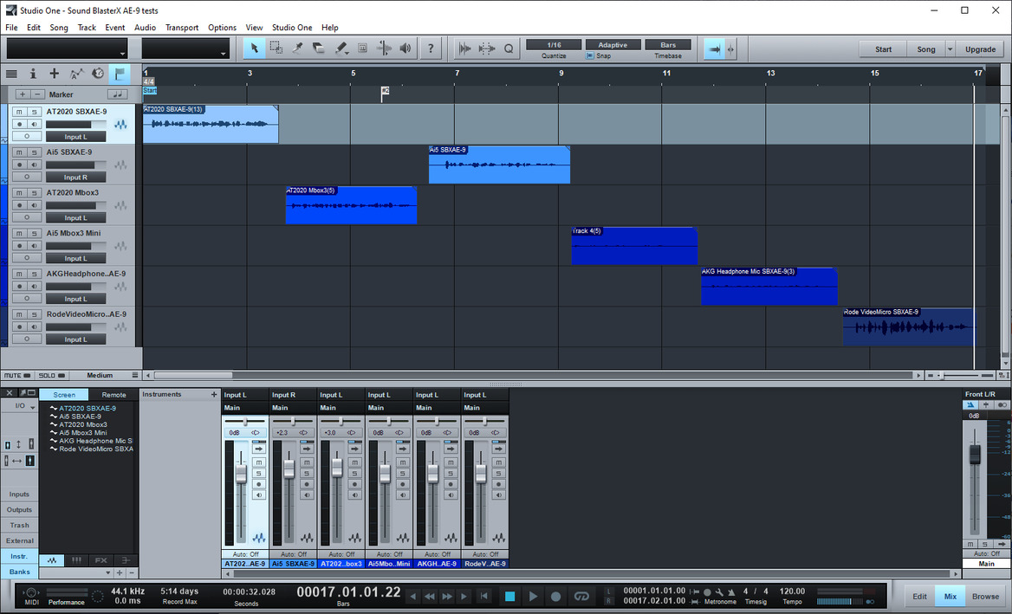Mute the AKGHeadphone..AE-9 track
This screenshot has height=614, width=1012.
coord(20,275)
